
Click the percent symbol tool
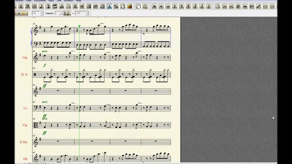[116, 6]
